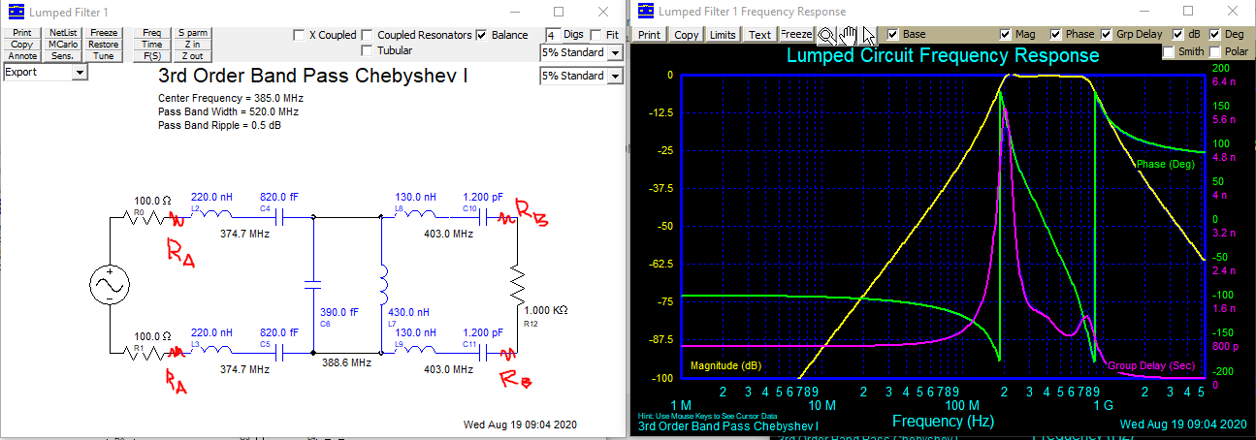1256x440 pixels.
Task: Click the 430.0 nH inductor value
Action: tap(407, 313)
